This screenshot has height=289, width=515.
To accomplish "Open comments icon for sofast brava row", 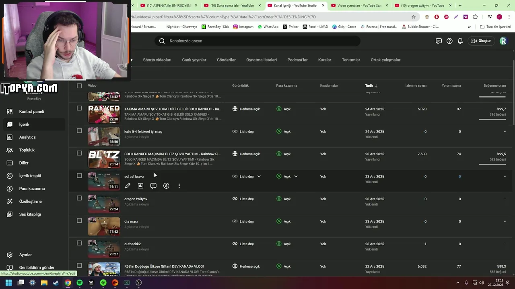I will 153,186.
